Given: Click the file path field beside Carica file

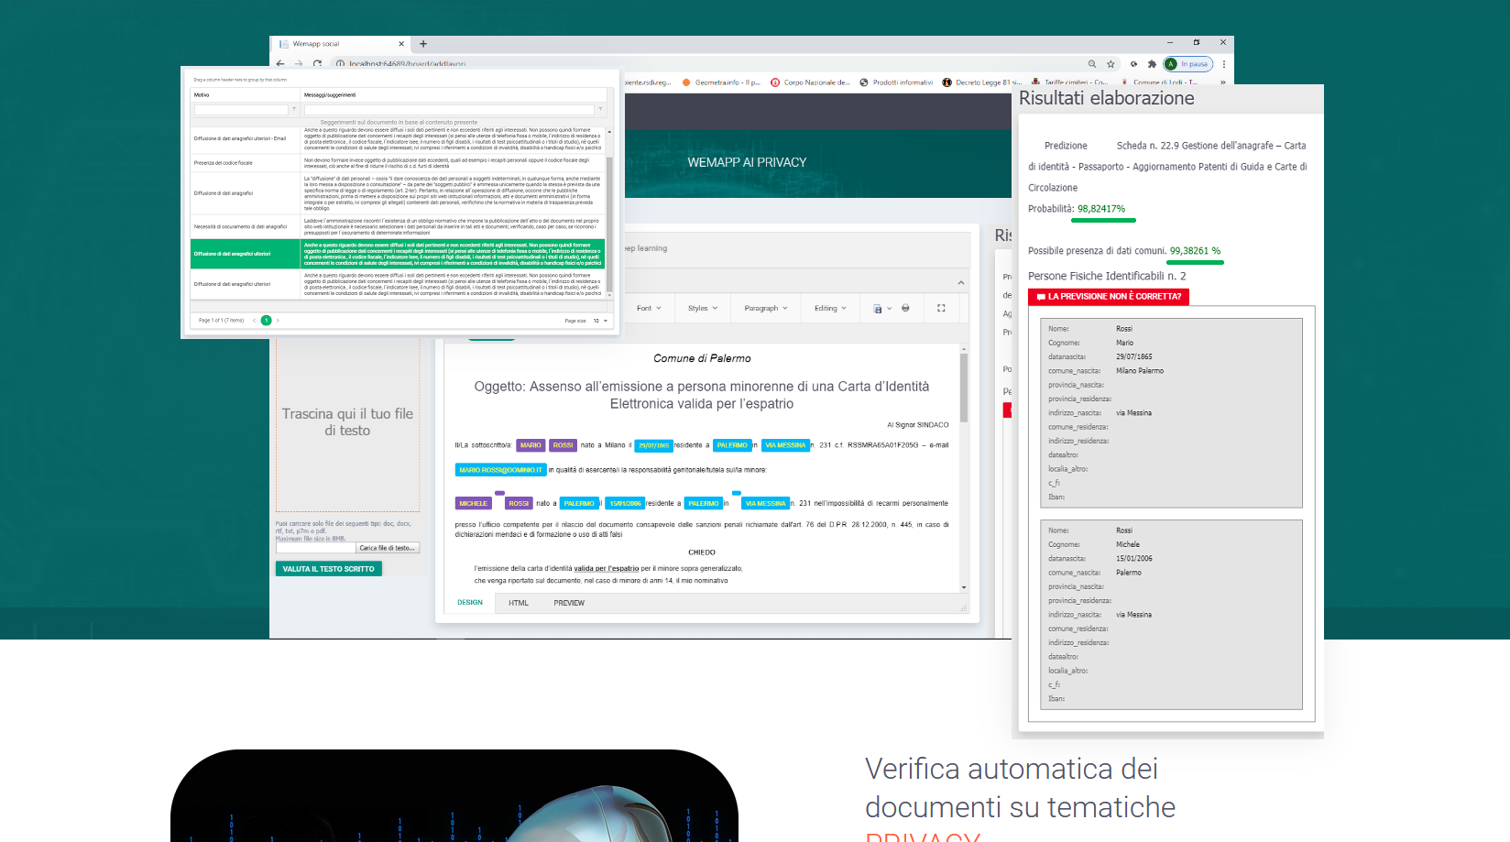Looking at the screenshot, I should pyautogui.click(x=315, y=548).
